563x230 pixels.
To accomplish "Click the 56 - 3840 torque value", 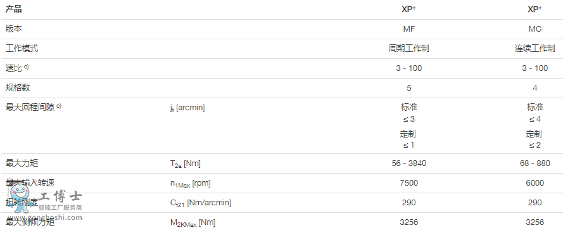I will click(409, 163).
